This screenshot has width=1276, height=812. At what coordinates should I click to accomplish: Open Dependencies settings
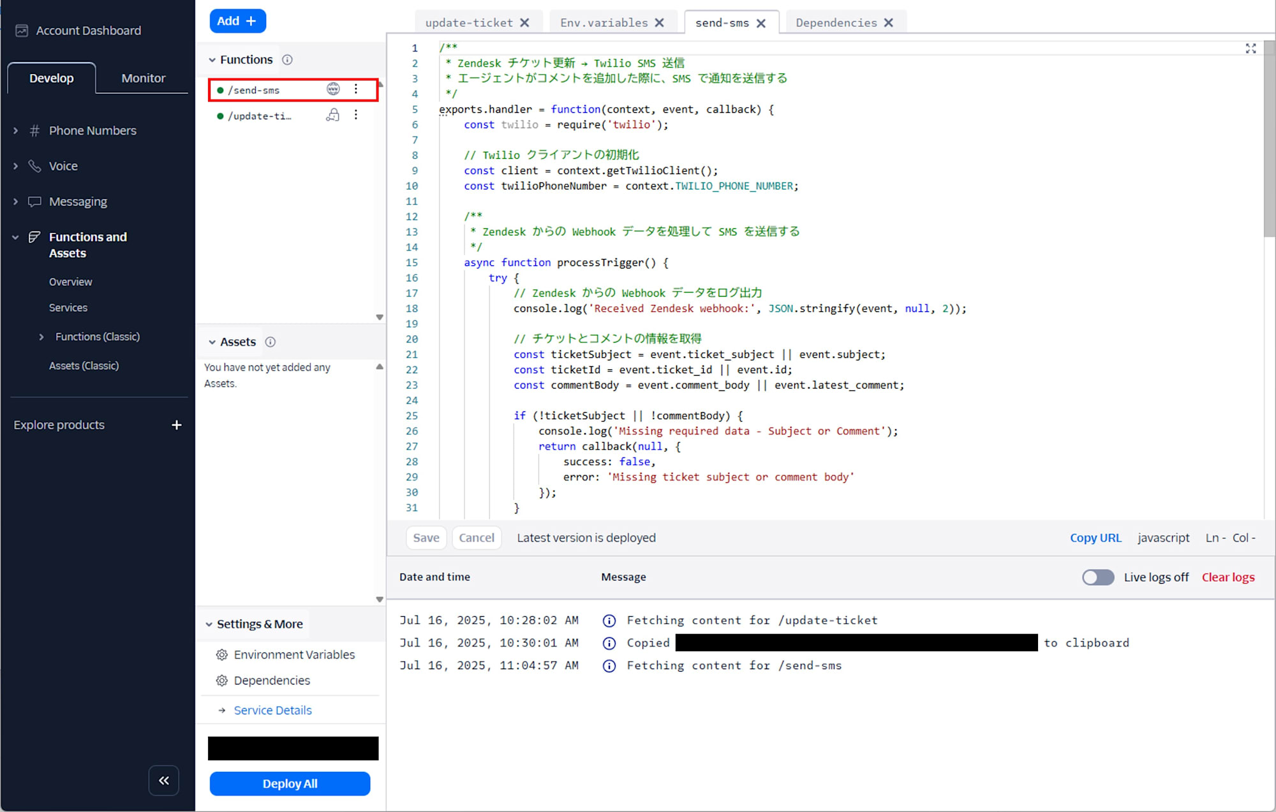(x=272, y=681)
